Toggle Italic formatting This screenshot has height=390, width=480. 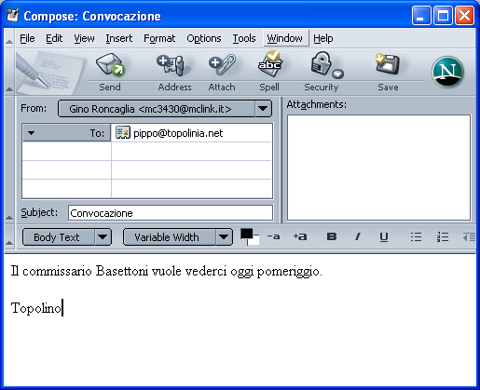(x=358, y=237)
